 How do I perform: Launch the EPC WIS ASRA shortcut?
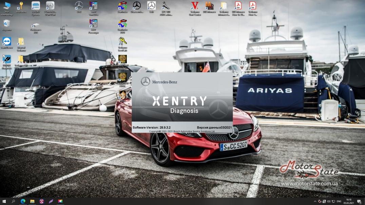[x=166, y=6]
